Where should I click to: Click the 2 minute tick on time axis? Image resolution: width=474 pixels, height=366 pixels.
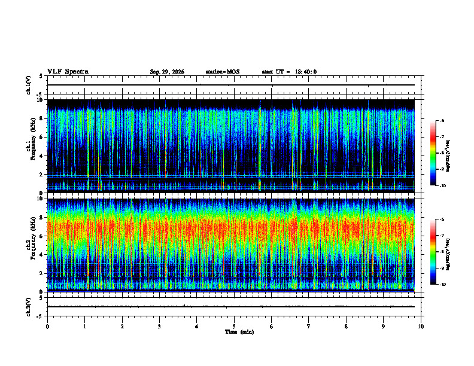122,327
